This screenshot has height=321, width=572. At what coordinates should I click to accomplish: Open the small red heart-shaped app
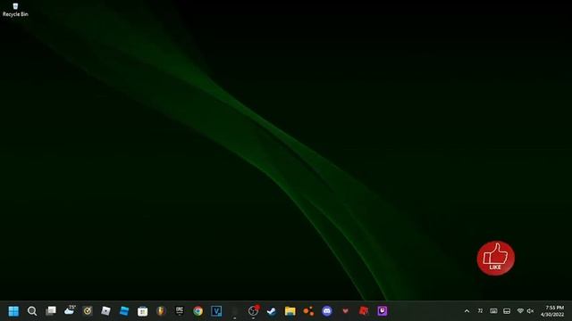pos(346,311)
